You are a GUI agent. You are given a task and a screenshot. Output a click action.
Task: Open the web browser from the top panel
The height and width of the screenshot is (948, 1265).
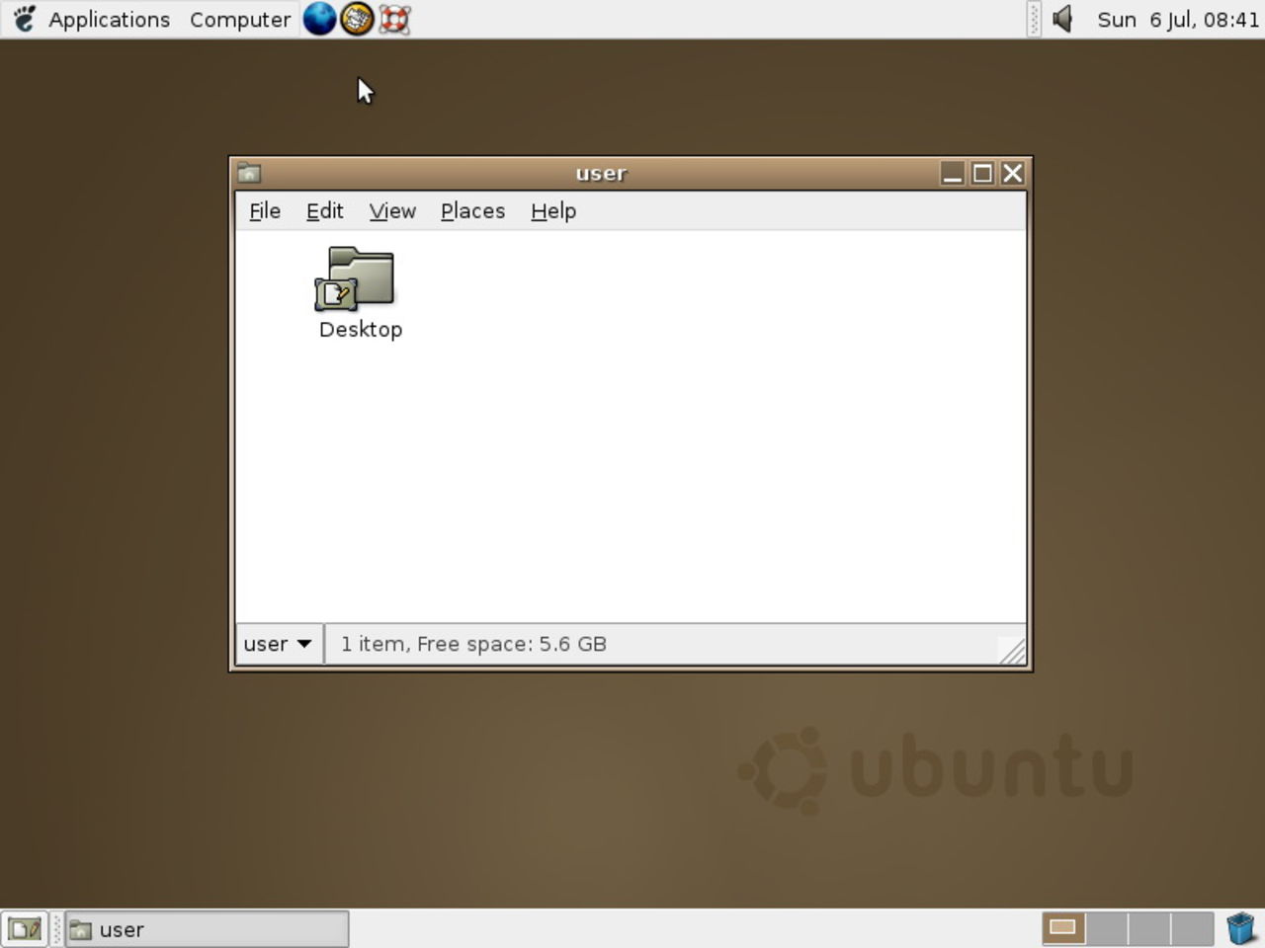[x=319, y=19]
